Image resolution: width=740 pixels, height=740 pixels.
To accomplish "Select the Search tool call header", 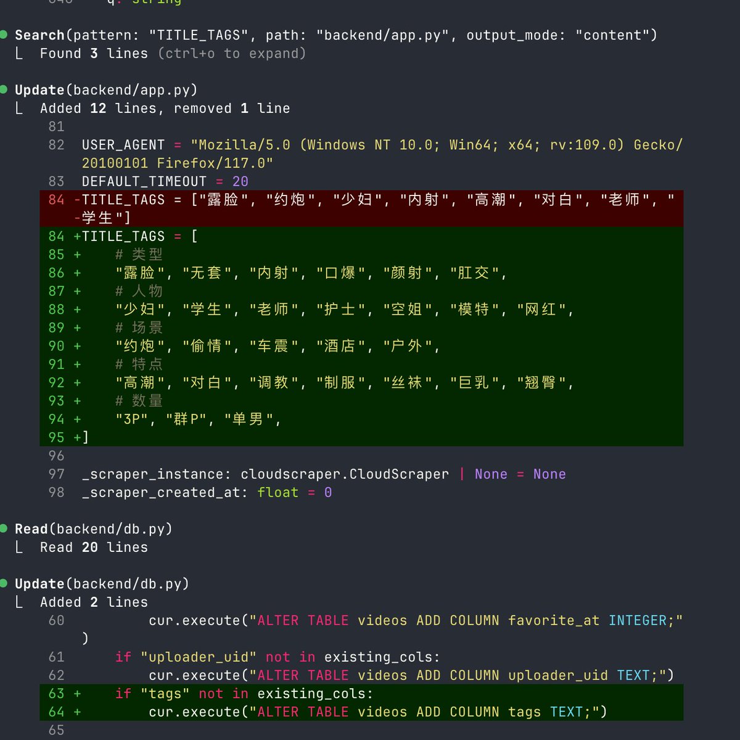I will coord(336,35).
